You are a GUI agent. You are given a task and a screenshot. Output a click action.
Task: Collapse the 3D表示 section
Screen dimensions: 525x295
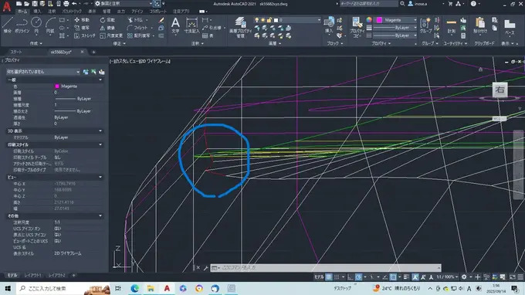100,131
